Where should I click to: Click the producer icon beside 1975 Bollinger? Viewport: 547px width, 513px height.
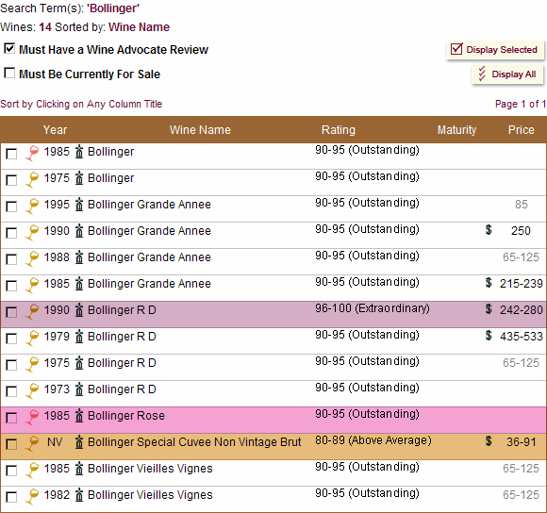pos(79,178)
